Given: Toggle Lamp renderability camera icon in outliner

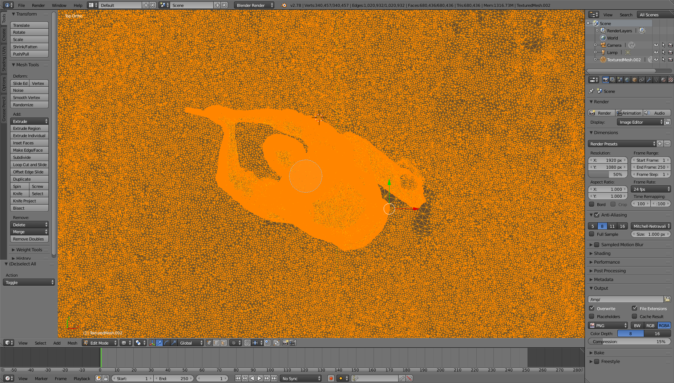Looking at the screenshot, I should (x=671, y=52).
